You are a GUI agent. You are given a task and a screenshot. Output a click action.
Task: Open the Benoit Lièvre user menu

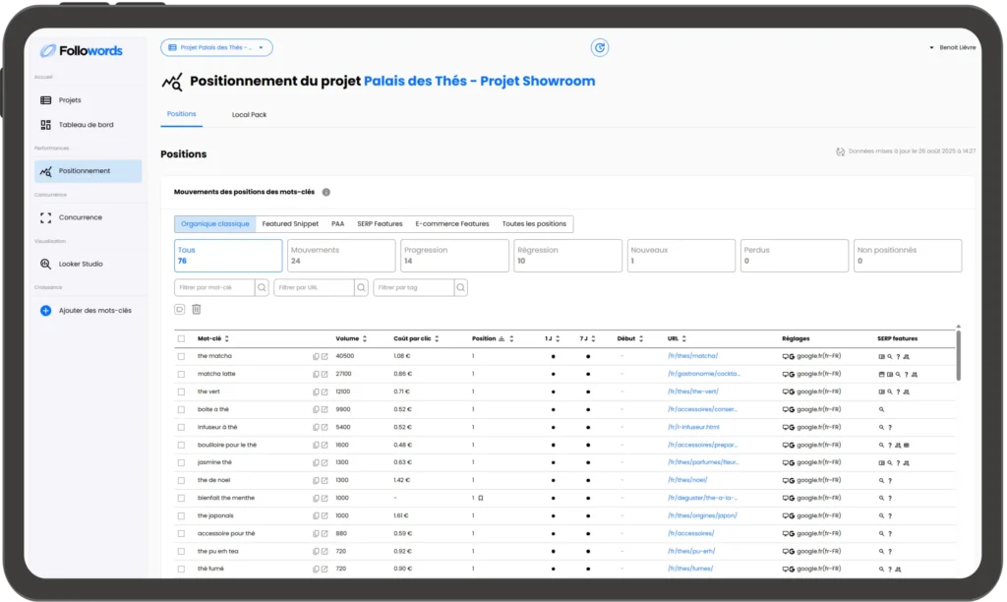952,47
